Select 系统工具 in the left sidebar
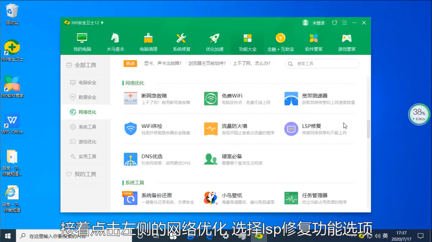The height and width of the screenshot is (242, 432). [x=87, y=127]
